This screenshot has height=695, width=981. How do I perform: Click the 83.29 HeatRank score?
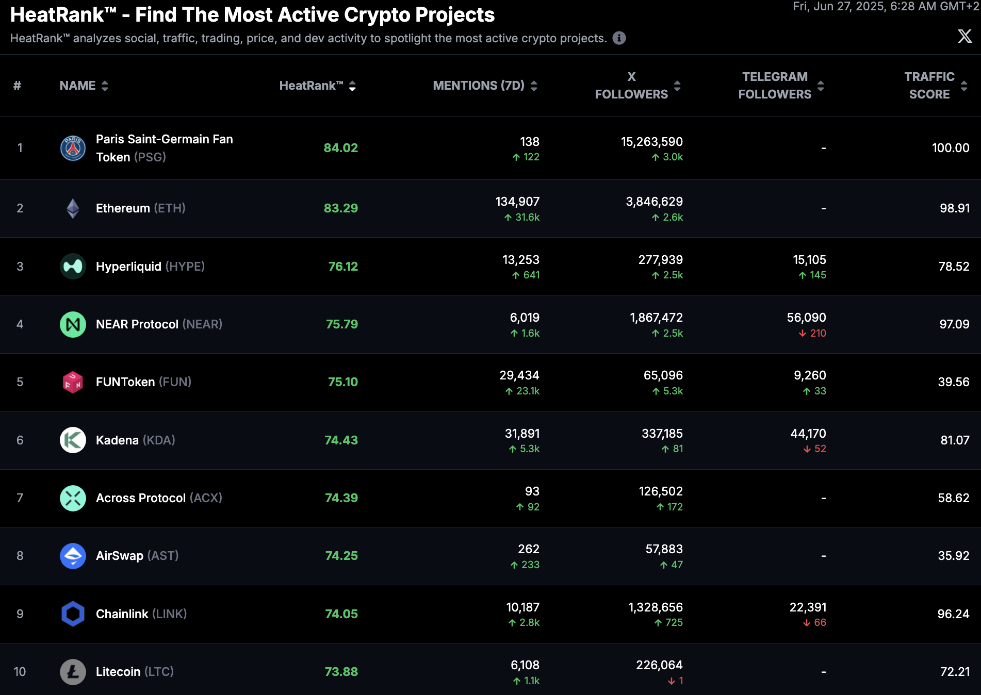(x=340, y=208)
